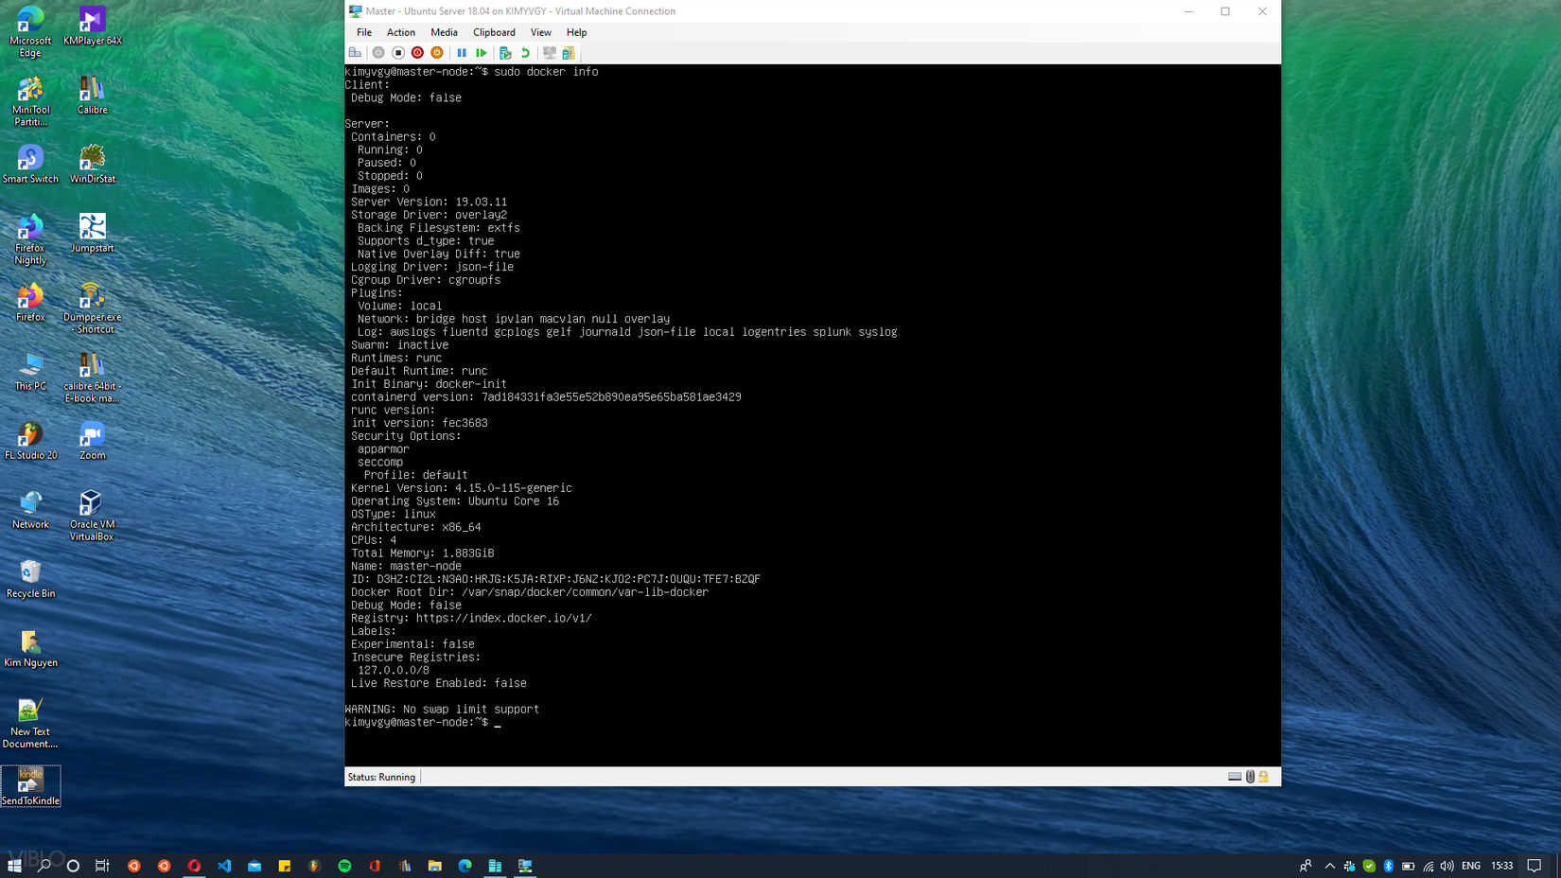Select the Oracle VM VirtualBox desktop icon
This screenshot has height=878, width=1561.
pyautogui.click(x=93, y=516)
